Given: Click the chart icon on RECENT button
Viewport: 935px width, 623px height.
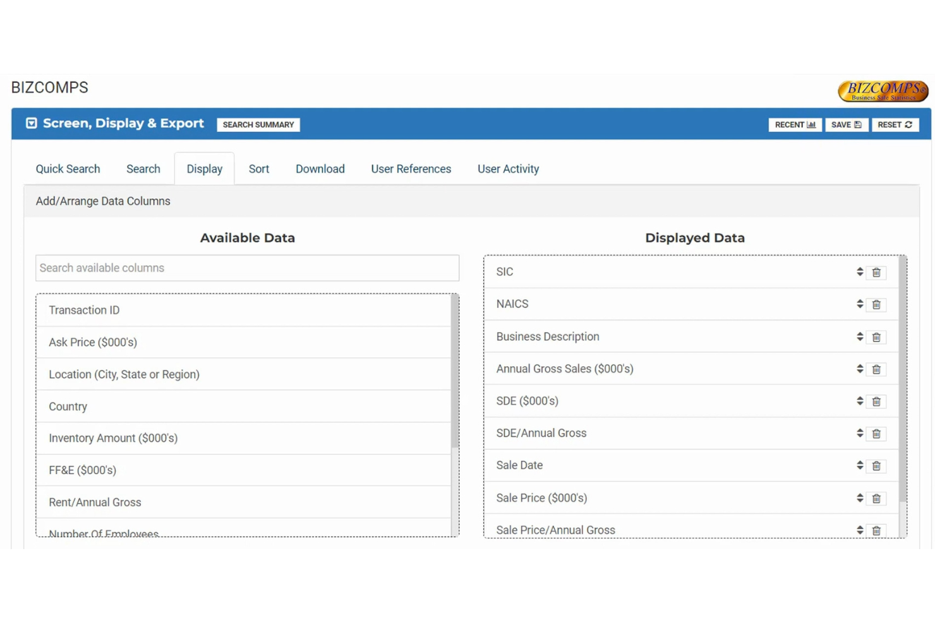Looking at the screenshot, I should click(811, 124).
